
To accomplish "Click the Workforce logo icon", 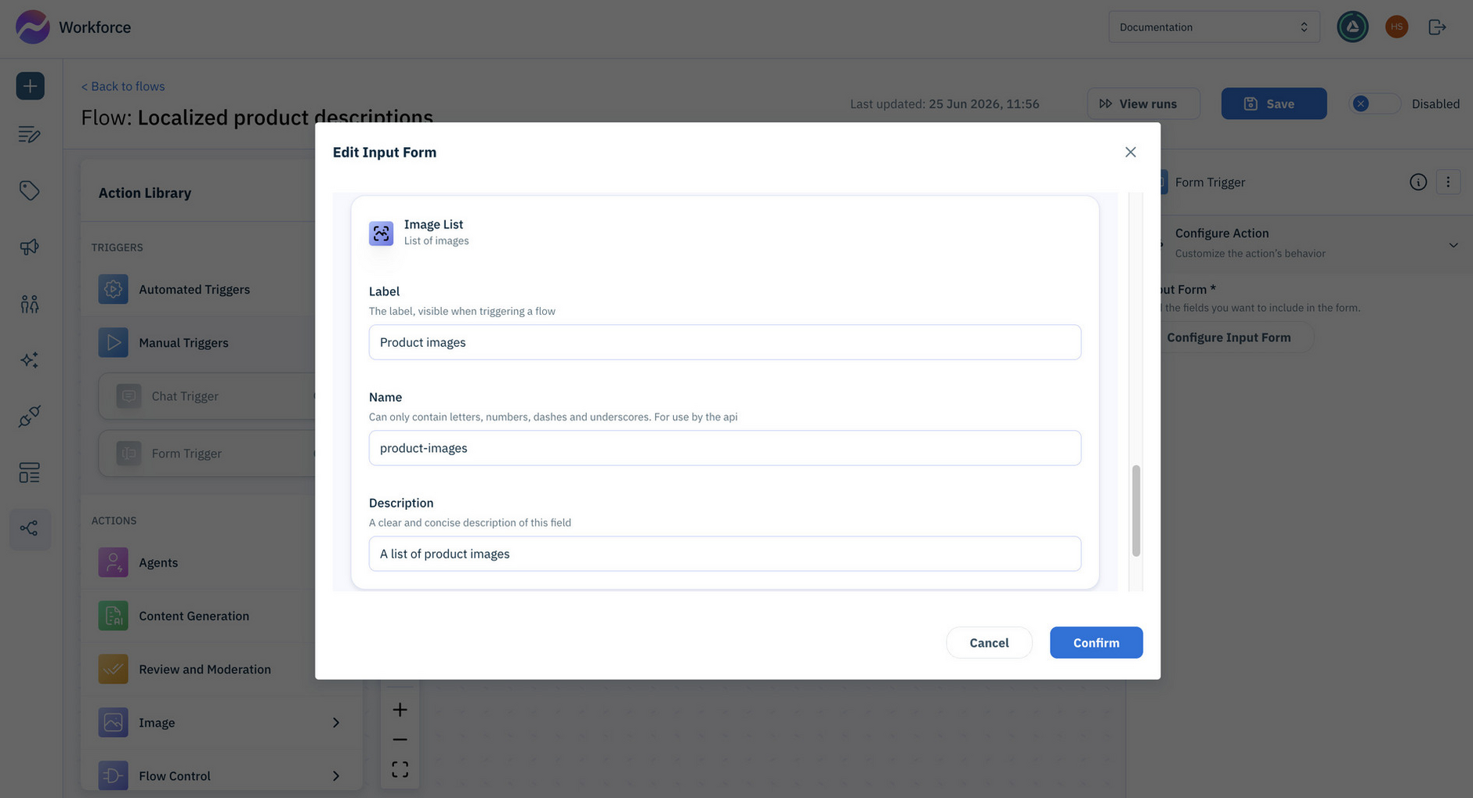I will (x=32, y=27).
